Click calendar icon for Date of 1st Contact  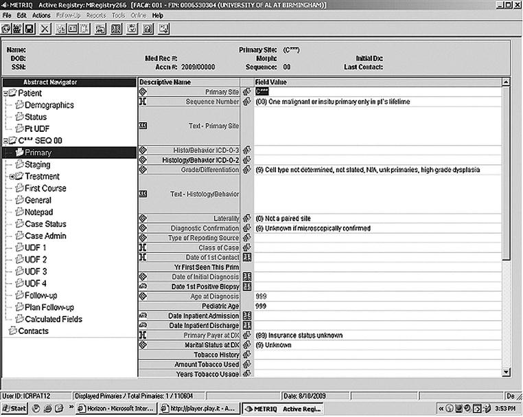pyautogui.click(x=246, y=257)
